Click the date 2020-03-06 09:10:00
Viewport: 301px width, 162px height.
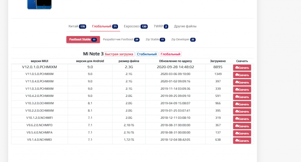[x=176, y=74]
